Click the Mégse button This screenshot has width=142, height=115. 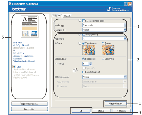coord(101,111)
